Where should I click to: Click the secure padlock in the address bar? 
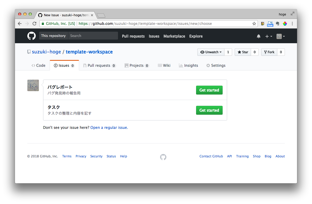(x=43, y=24)
